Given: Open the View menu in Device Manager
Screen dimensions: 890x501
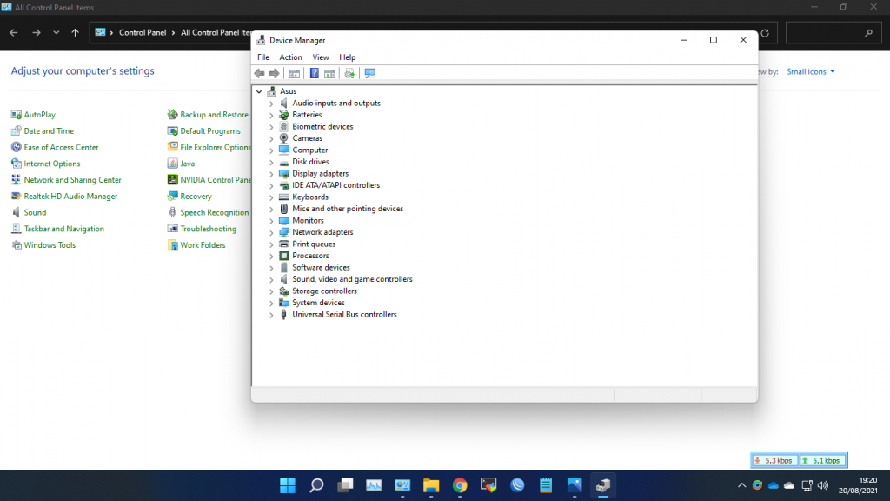Looking at the screenshot, I should tap(321, 57).
